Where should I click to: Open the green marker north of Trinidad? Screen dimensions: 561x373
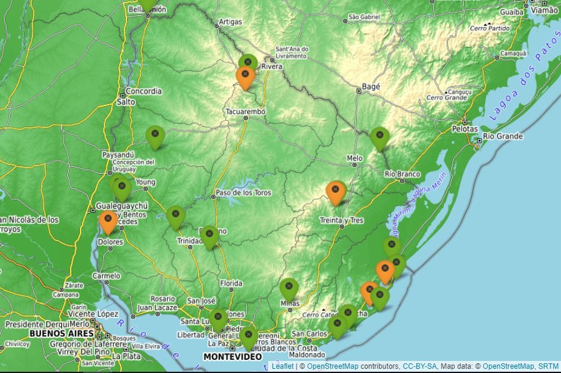pos(175,216)
